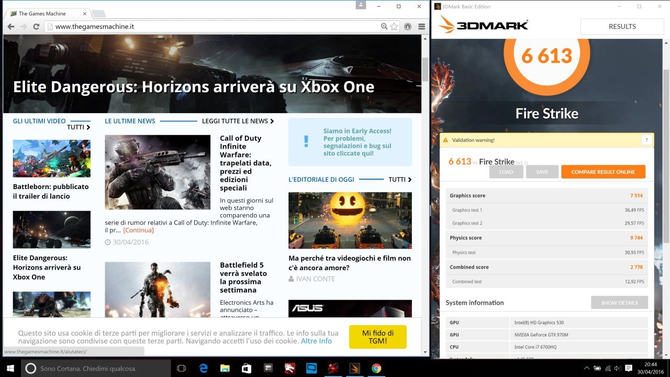Click the Validation warning banner
670x377 pixels.
(x=547, y=140)
